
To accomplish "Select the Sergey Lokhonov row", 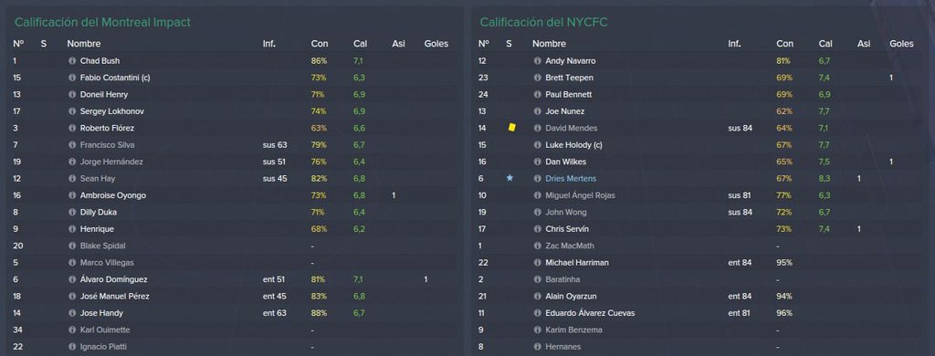I will click(x=235, y=111).
